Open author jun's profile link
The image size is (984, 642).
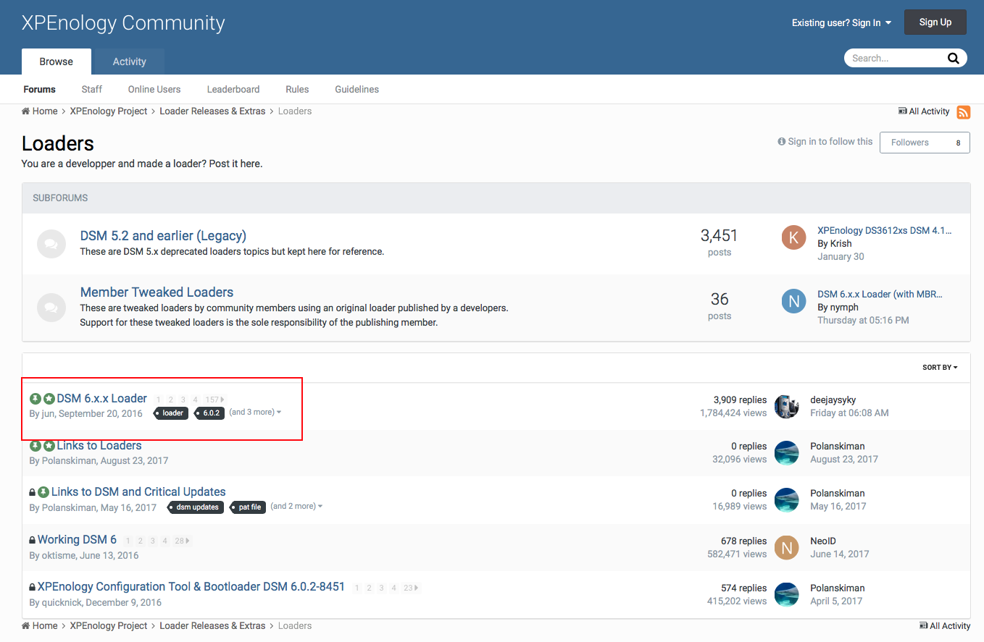tap(48, 413)
